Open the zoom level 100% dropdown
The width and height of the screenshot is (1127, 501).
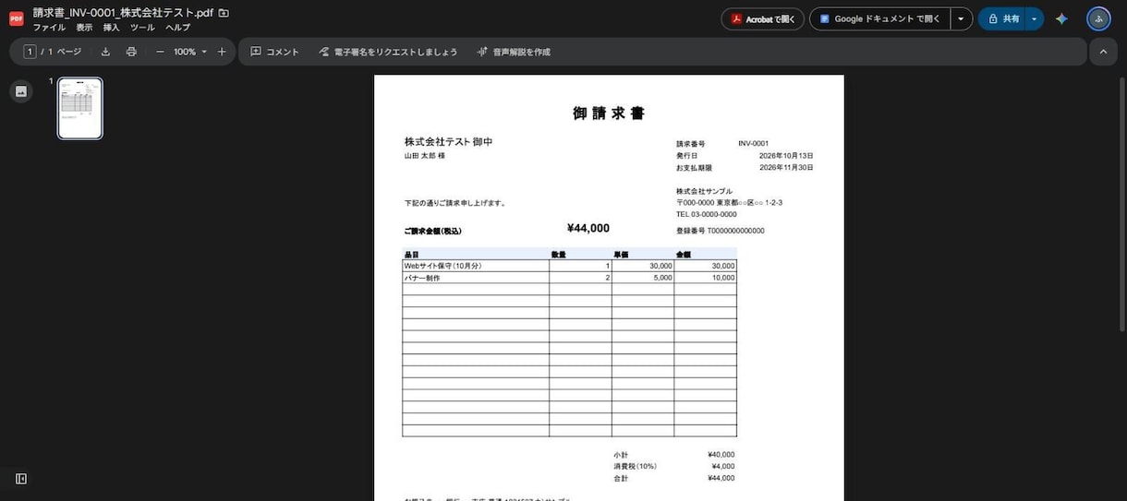point(190,52)
